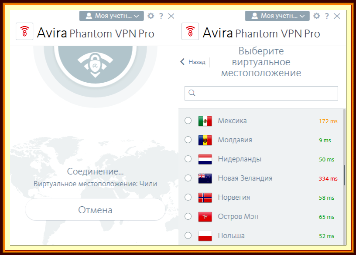Open settings gear in left Avira window
This screenshot has width=356, height=255.
point(151,16)
